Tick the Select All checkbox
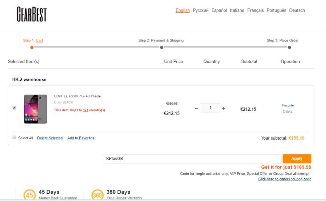 click(x=14, y=137)
